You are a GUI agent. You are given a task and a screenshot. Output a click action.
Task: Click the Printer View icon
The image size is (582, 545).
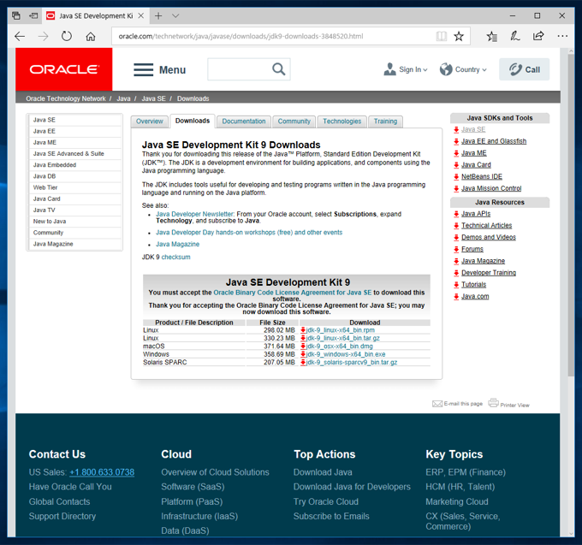coord(493,402)
